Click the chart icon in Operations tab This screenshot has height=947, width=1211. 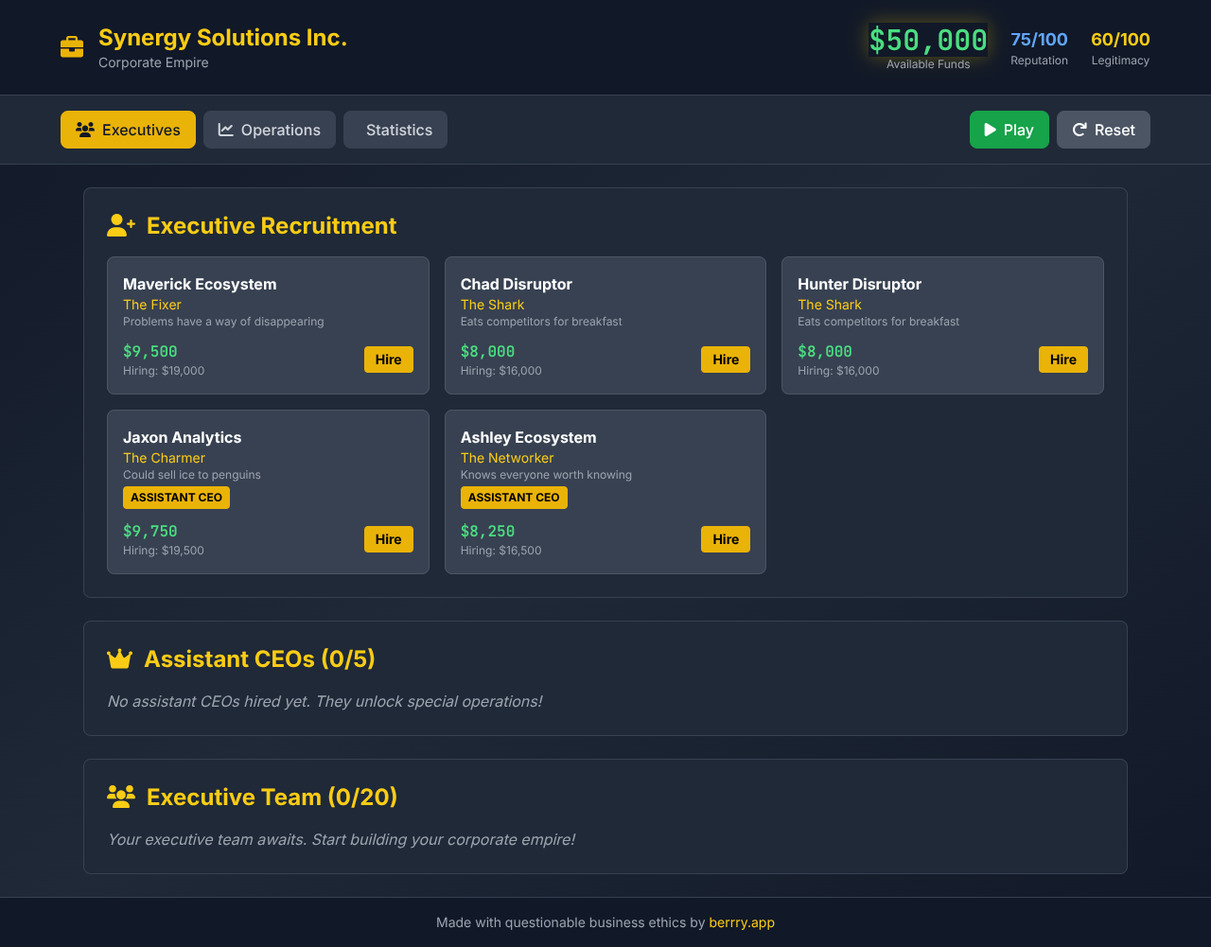226,130
